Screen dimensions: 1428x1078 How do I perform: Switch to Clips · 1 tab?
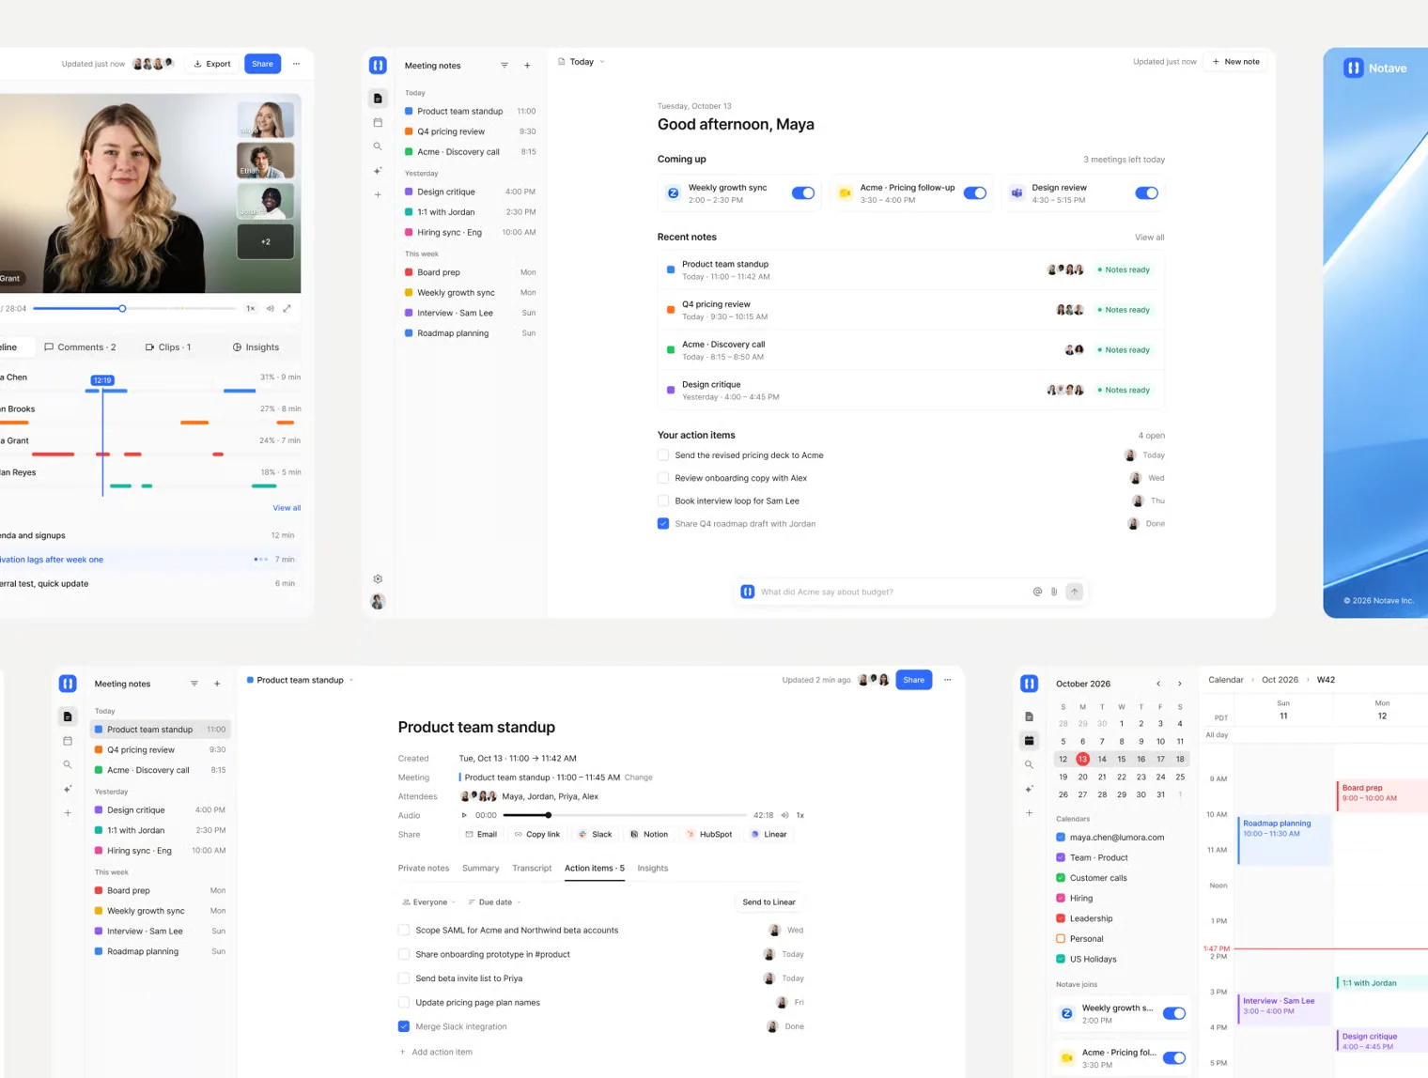click(x=168, y=347)
